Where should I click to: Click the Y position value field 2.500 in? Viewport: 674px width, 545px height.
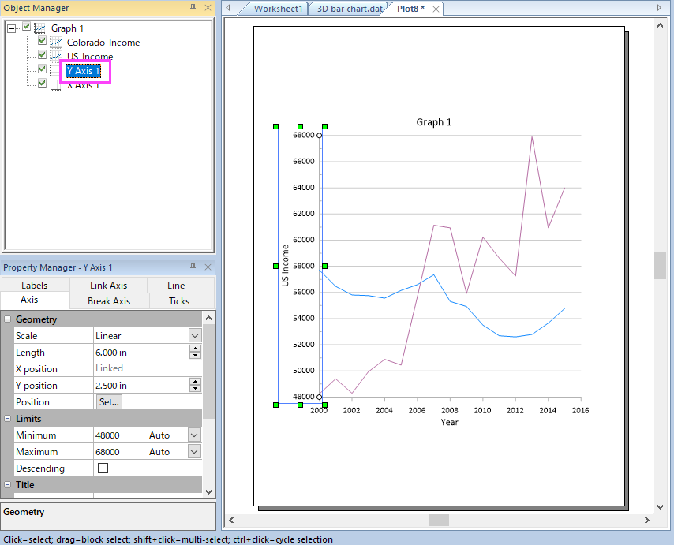(141, 386)
